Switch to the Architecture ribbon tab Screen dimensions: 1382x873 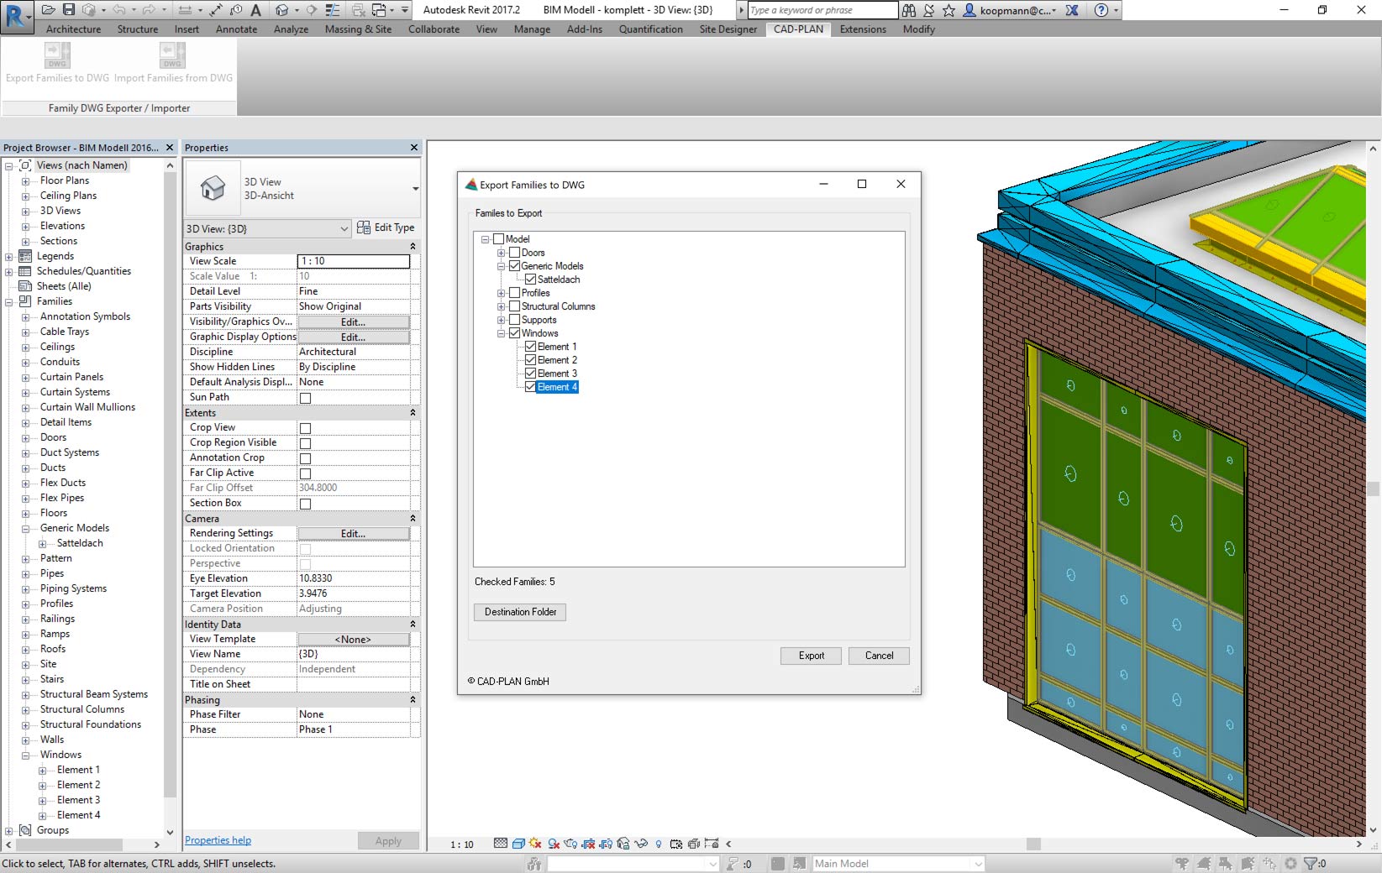point(73,29)
